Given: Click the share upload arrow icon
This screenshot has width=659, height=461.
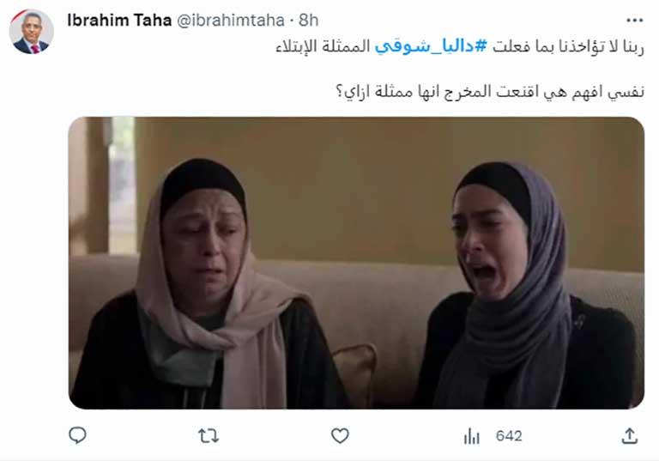Looking at the screenshot, I should pyautogui.click(x=629, y=436).
